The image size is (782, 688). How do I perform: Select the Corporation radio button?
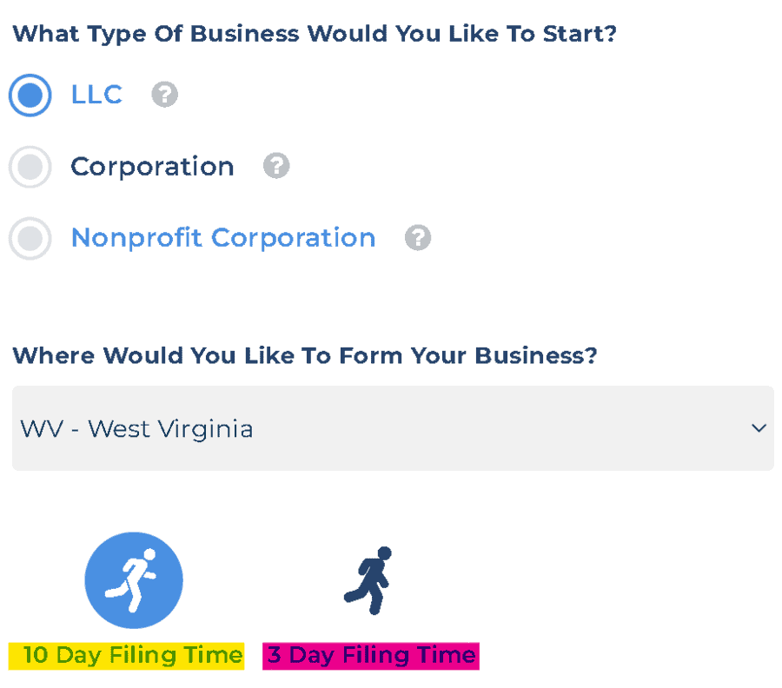click(30, 167)
